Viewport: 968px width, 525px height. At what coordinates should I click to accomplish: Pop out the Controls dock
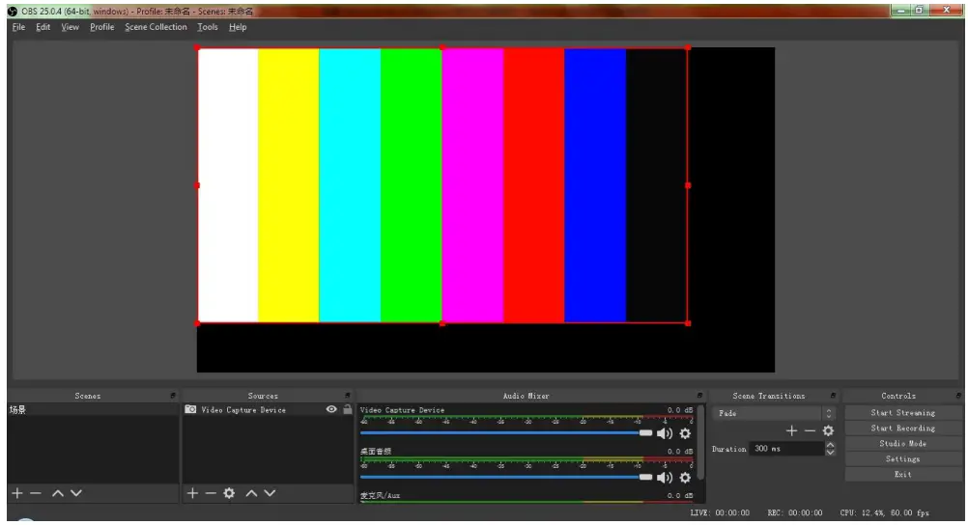coord(958,396)
